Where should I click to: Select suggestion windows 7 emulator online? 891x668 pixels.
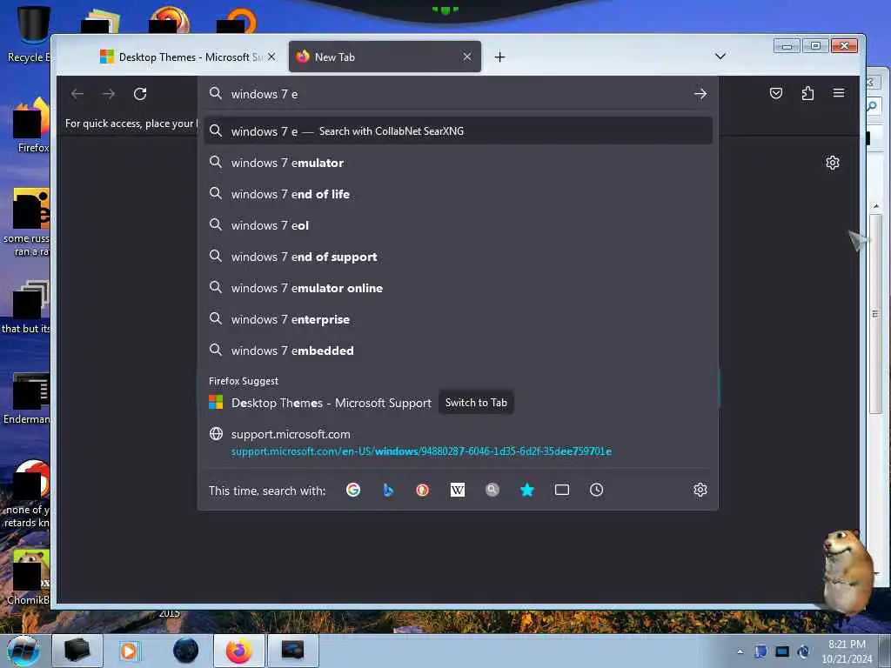click(x=458, y=288)
